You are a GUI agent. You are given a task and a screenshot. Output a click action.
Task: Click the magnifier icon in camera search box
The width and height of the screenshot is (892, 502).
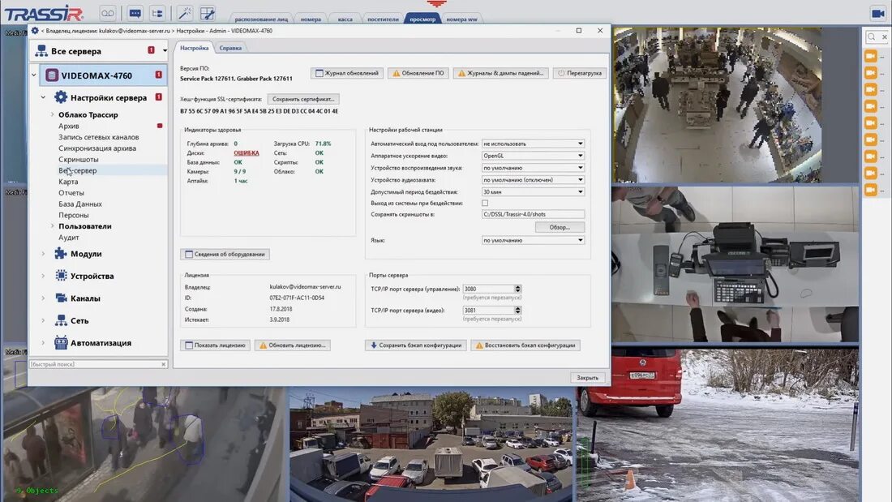pyautogui.click(x=872, y=37)
